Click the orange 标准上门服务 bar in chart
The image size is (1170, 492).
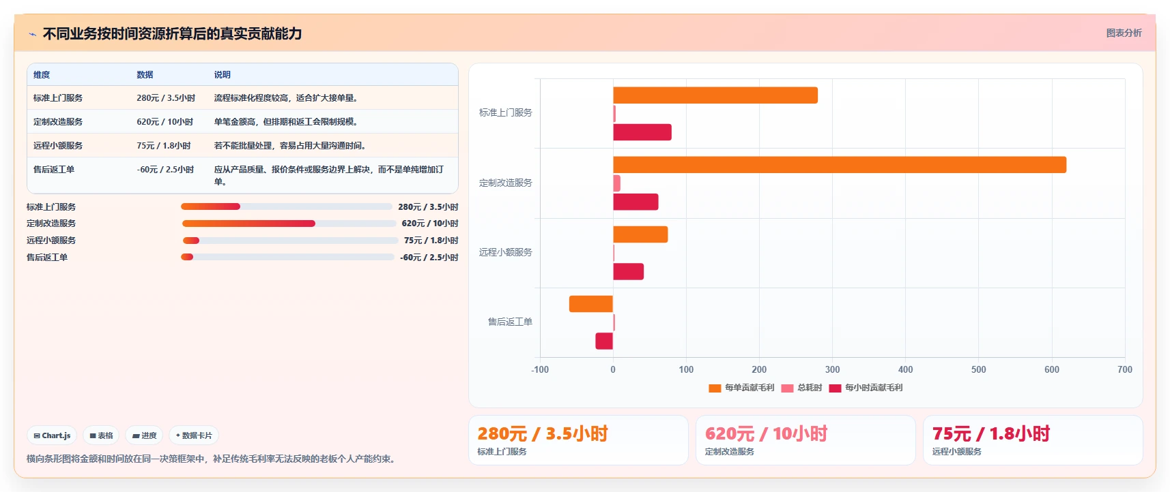click(x=715, y=95)
